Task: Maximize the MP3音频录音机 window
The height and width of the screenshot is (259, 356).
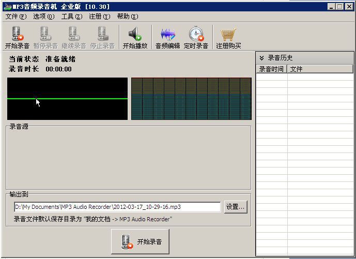Action: [x=340, y=7]
